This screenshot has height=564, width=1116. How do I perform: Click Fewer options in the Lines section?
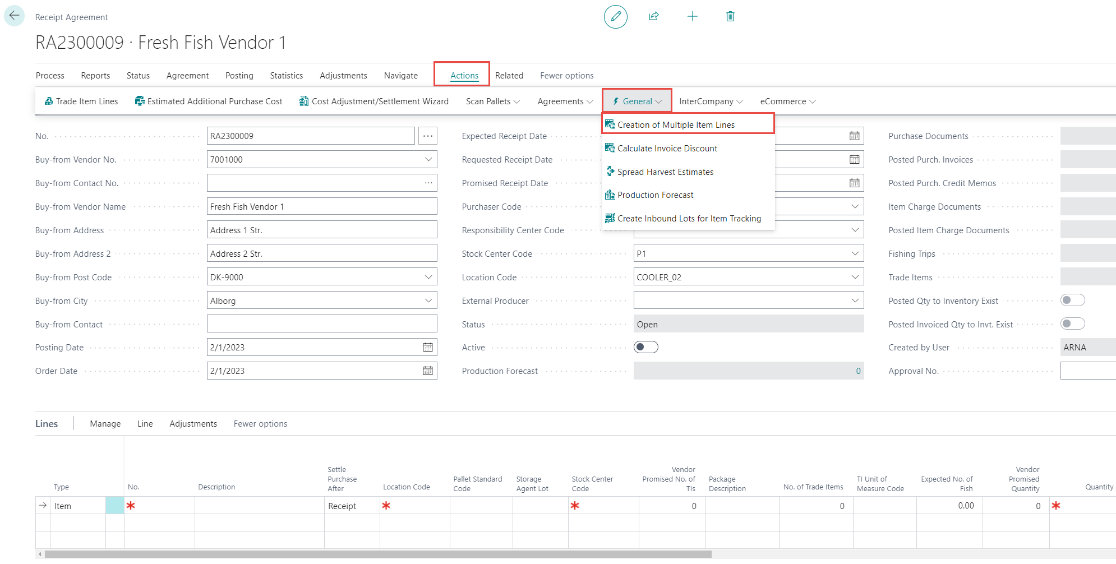coord(260,424)
